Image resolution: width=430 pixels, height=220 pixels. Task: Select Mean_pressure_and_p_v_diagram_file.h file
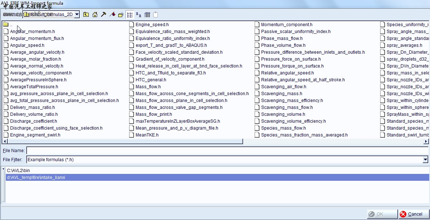174,128
